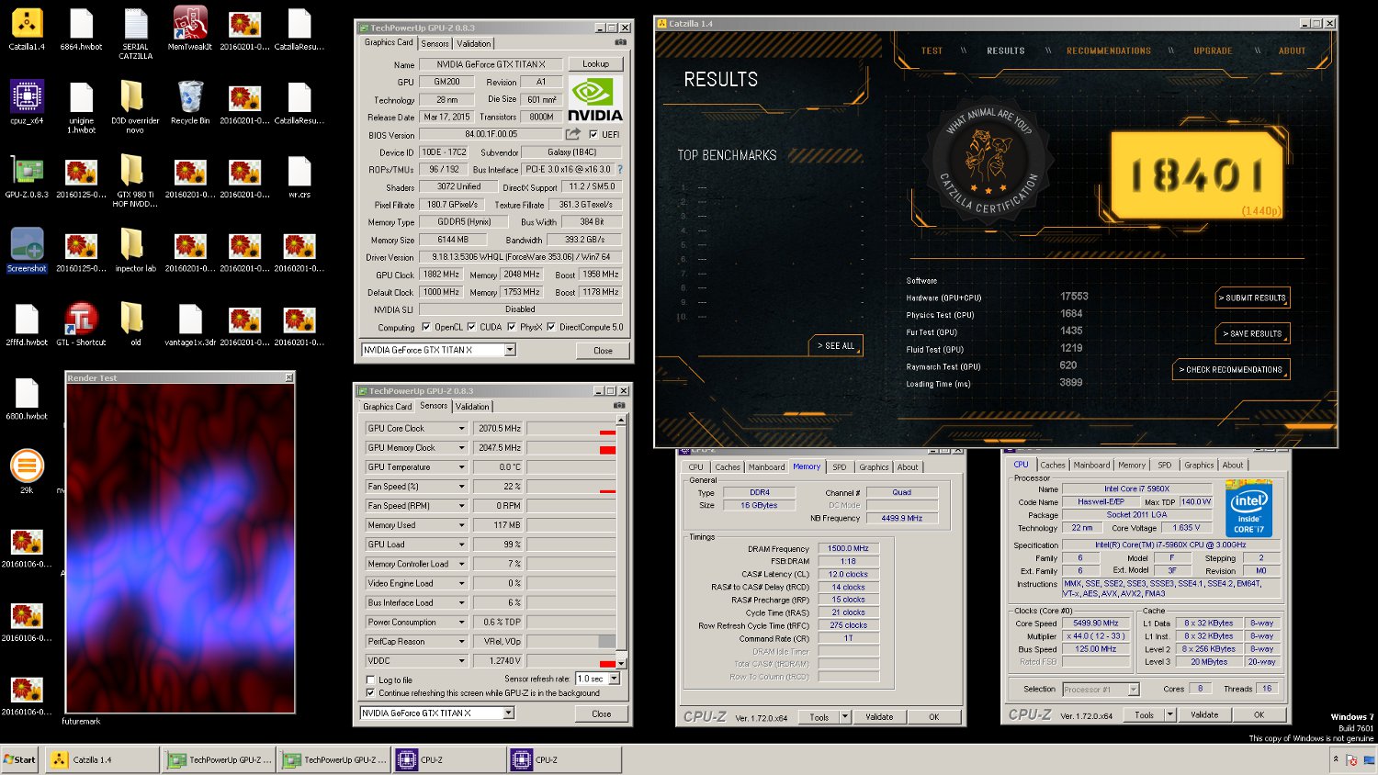Click the GPU-Z Sensors list vertical scrollbar

[x=622, y=542]
